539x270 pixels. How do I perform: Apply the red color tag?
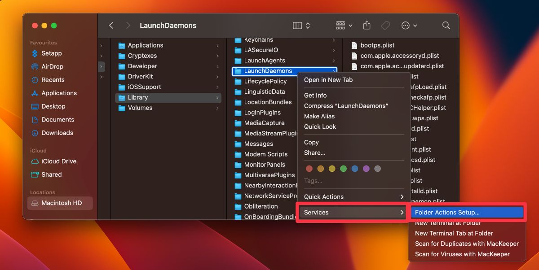[309, 168]
